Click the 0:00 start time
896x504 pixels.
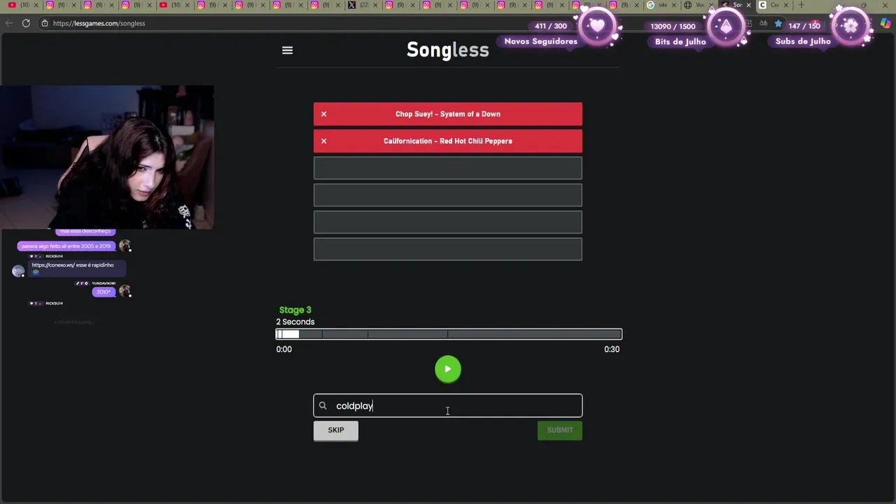pos(284,349)
